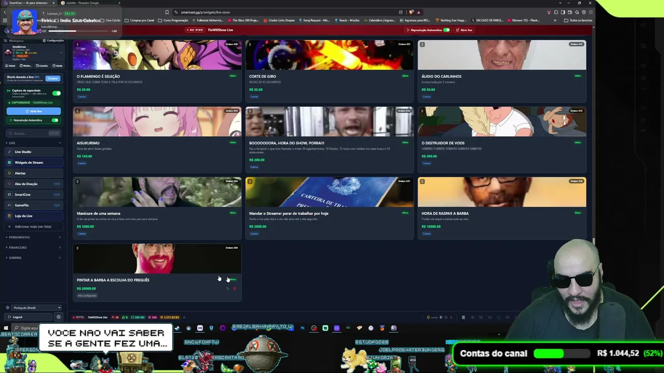Viewport: 664px width, 373px height.
Task: Open SmartCine from the sidebar
Action: pyautogui.click(x=34, y=195)
